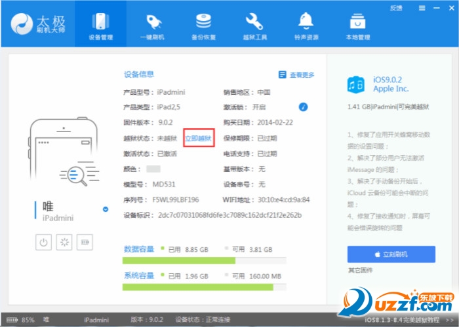Click the 设备信息 section heading
The height and width of the screenshot is (327, 459).
pos(139,75)
